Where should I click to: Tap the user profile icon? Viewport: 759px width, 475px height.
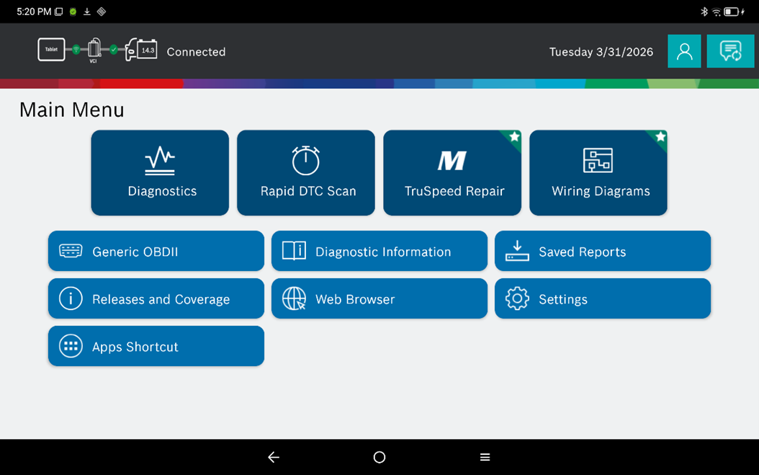[684, 51]
